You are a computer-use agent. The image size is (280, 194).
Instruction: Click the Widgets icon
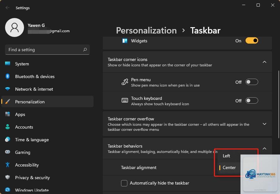[x=125, y=41]
